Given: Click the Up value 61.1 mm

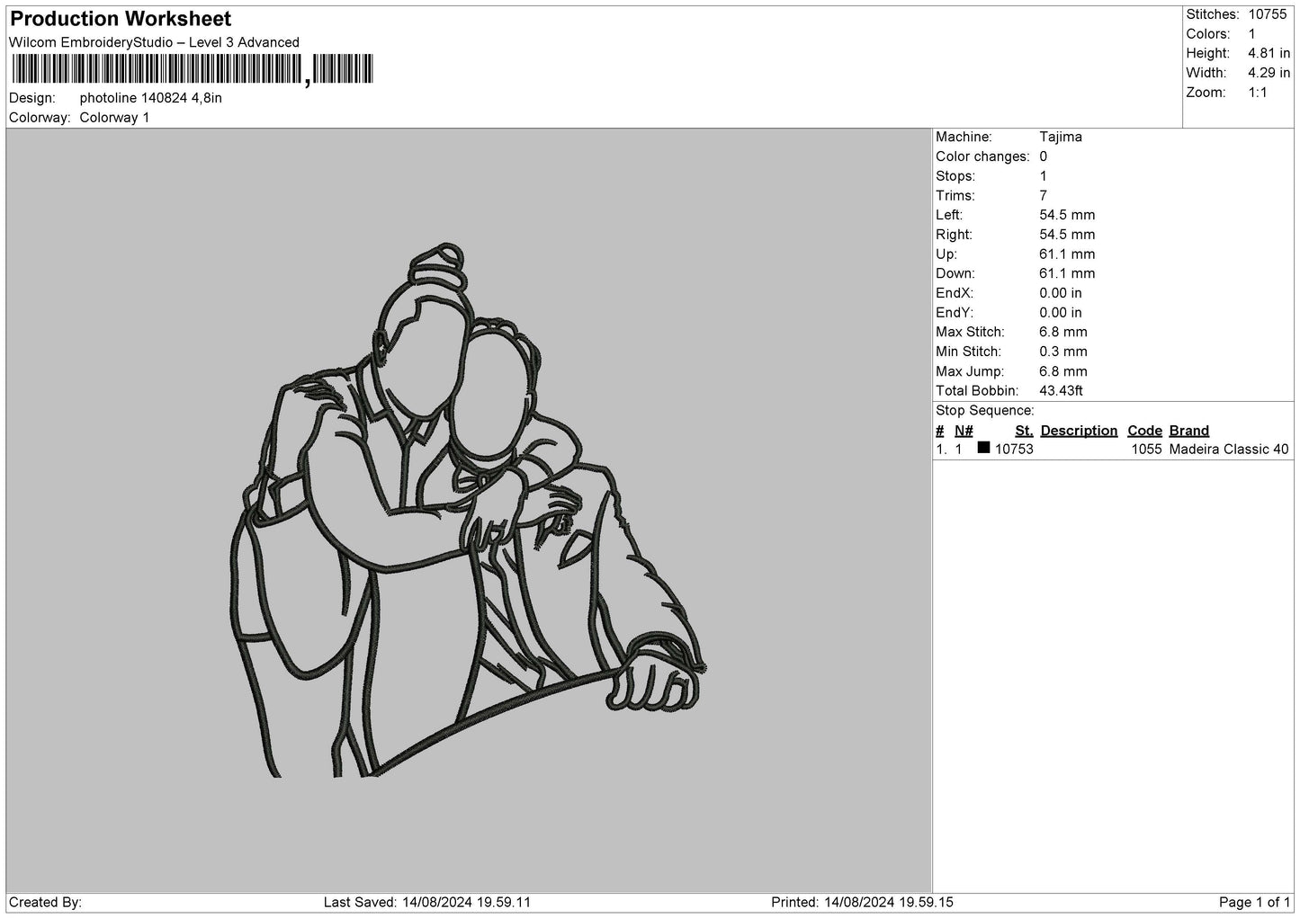Looking at the screenshot, I should 1067,254.
